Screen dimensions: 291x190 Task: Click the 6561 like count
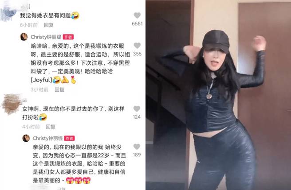coord(137,24)
